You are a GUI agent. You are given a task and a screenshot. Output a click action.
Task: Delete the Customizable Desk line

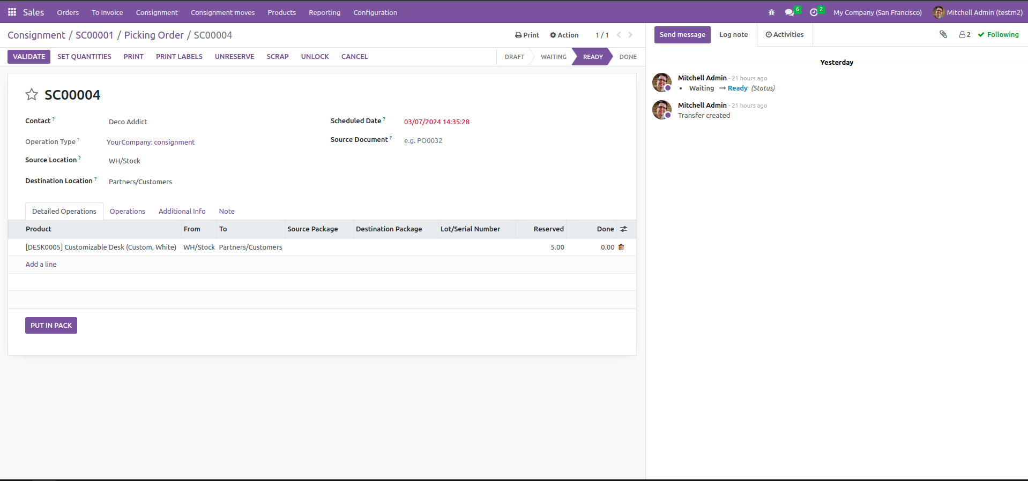(621, 247)
